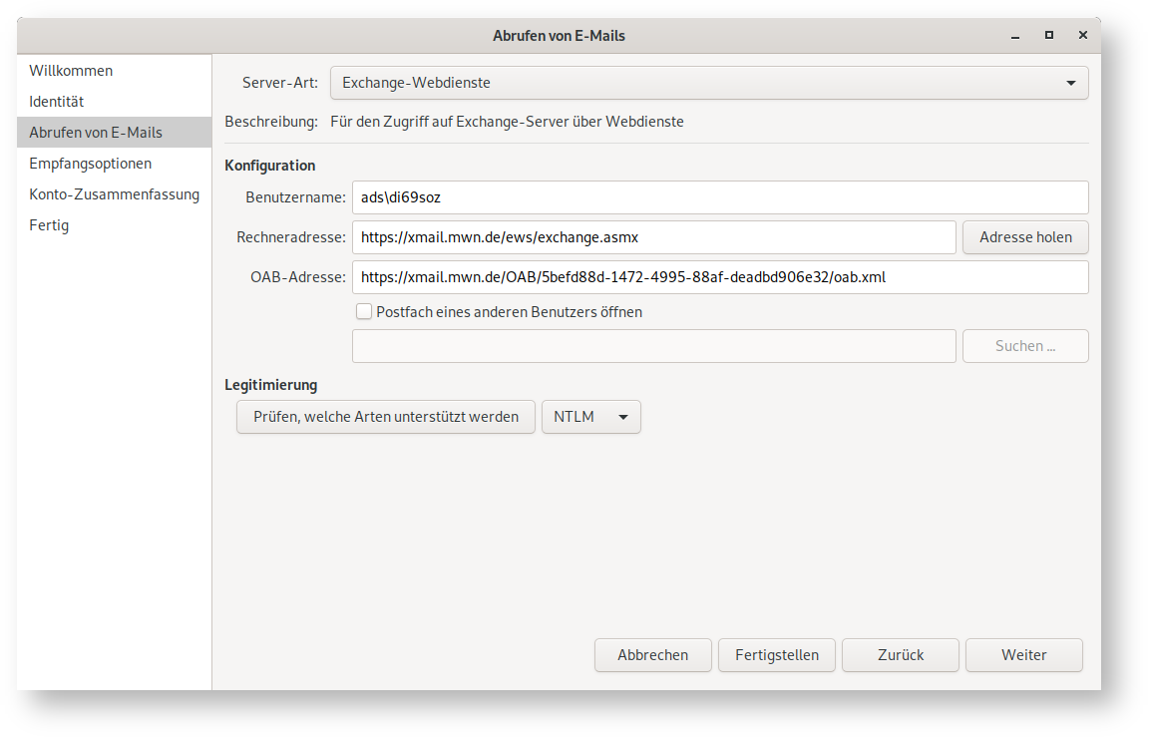
Task: Select Willkommen in the sidebar
Action: tap(71, 71)
